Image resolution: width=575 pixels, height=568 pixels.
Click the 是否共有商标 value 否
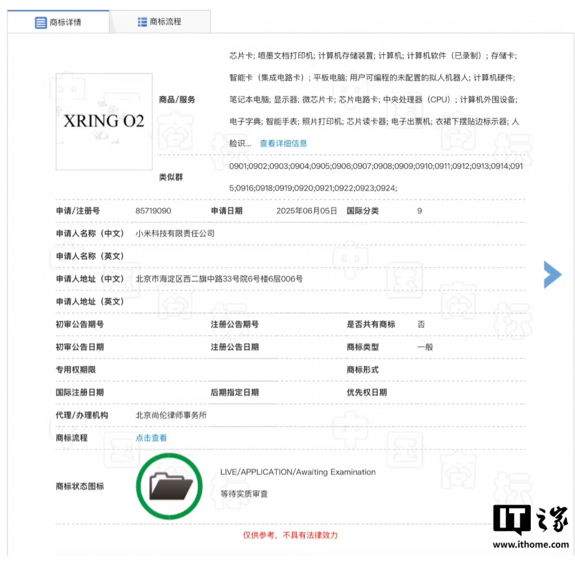421,324
